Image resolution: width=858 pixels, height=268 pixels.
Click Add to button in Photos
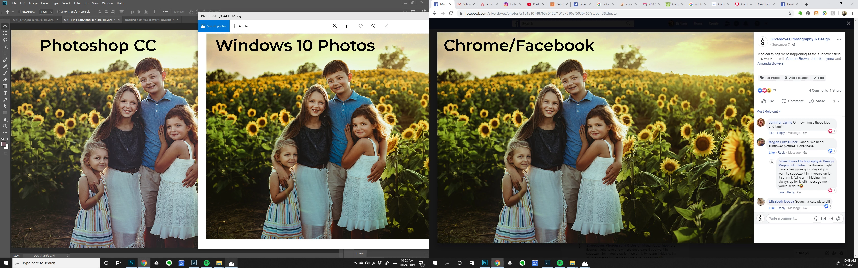click(241, 26)
